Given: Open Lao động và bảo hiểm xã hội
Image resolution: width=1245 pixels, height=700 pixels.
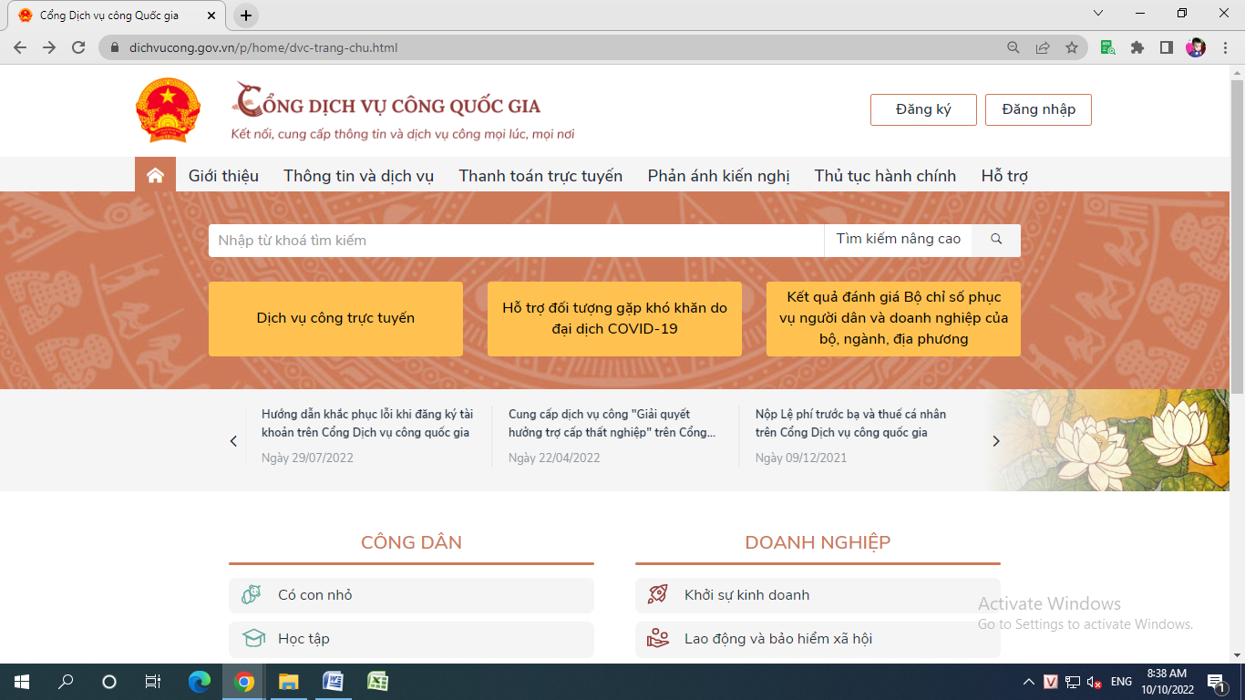Looking at the screenshot, I should [818, 639].
